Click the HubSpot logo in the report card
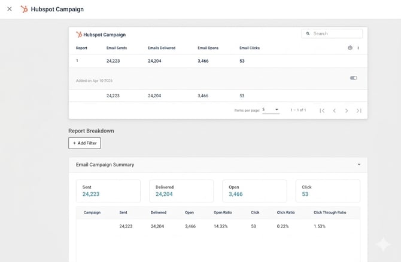 click(79, 35)
